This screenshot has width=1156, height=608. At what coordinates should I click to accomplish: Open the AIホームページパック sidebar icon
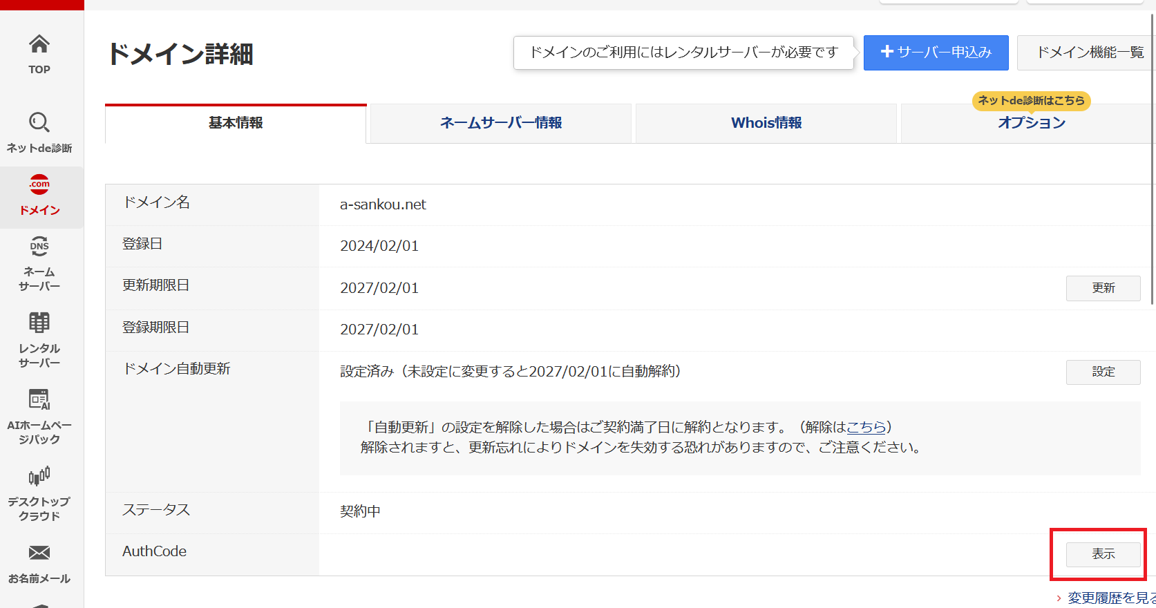point(39,400)
